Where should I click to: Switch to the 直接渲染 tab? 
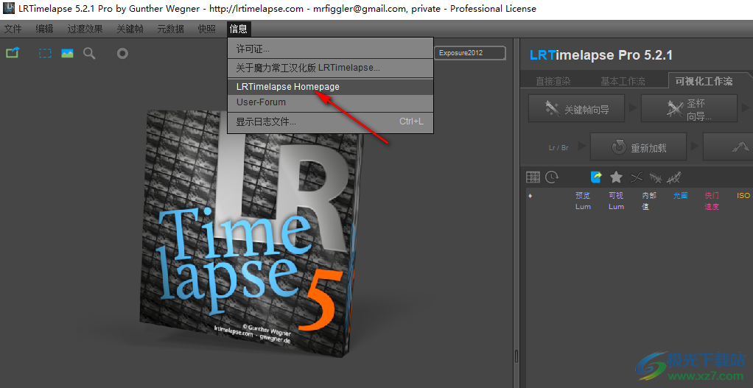click(553, 81)
